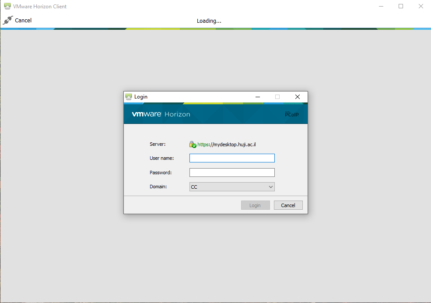Click the Login dialog title text
Image resolution: width=431 pixels, height=303 pixels.
[141, 97]
